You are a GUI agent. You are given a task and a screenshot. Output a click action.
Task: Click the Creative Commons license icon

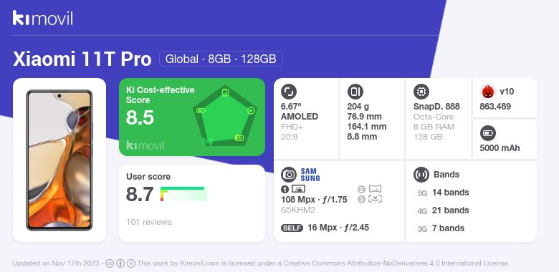110,263
